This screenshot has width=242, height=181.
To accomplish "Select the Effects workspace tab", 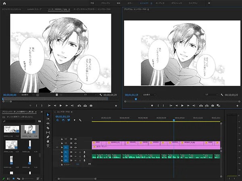I will pos(144,3).
